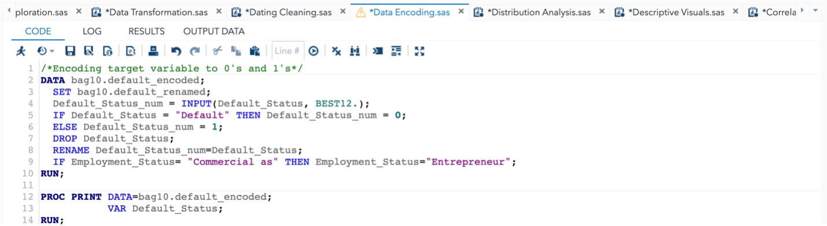Redo the last edit
The image size is (827, 226).
(195, 51)
